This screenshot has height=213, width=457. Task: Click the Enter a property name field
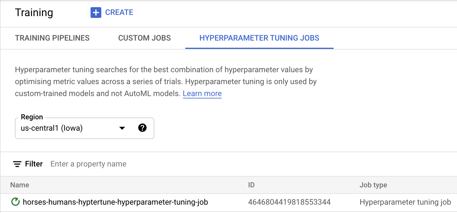coord(88,164)
